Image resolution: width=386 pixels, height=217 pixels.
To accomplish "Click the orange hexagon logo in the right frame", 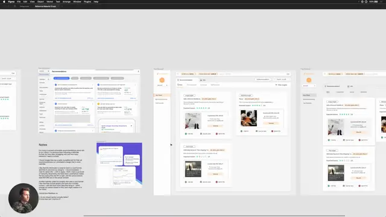I will point(309,80).
